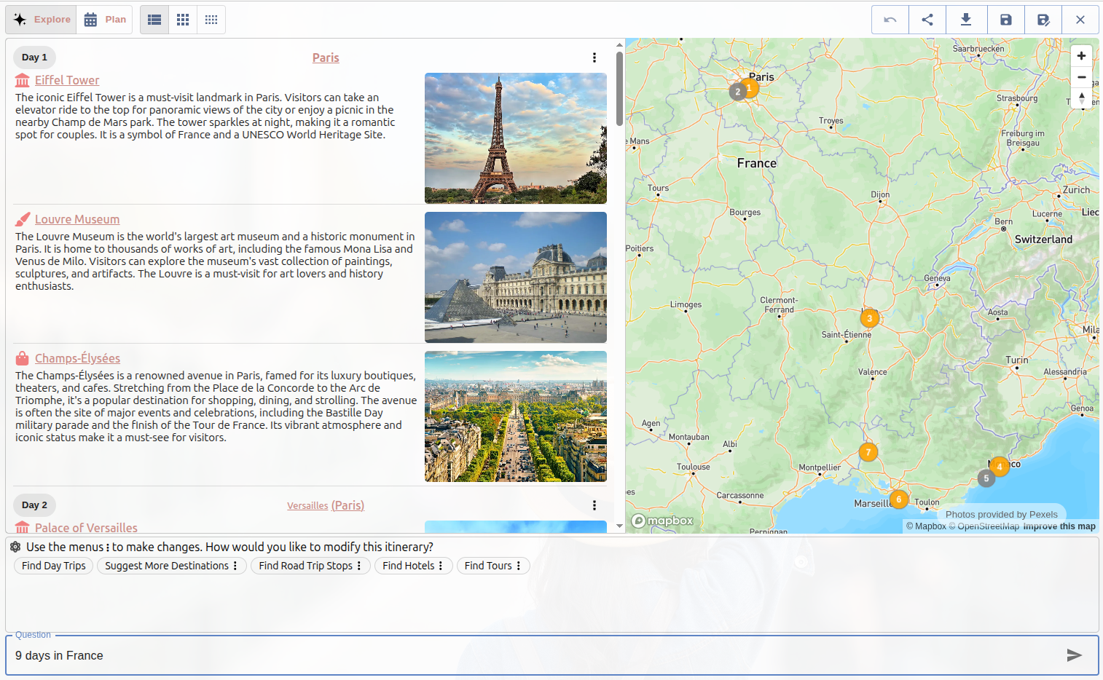Download the itinerary
The image size is (1103, 680).
(966, 20)
